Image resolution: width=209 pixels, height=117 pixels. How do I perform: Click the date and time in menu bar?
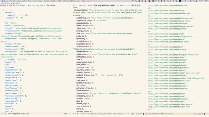tap(203, 1)
